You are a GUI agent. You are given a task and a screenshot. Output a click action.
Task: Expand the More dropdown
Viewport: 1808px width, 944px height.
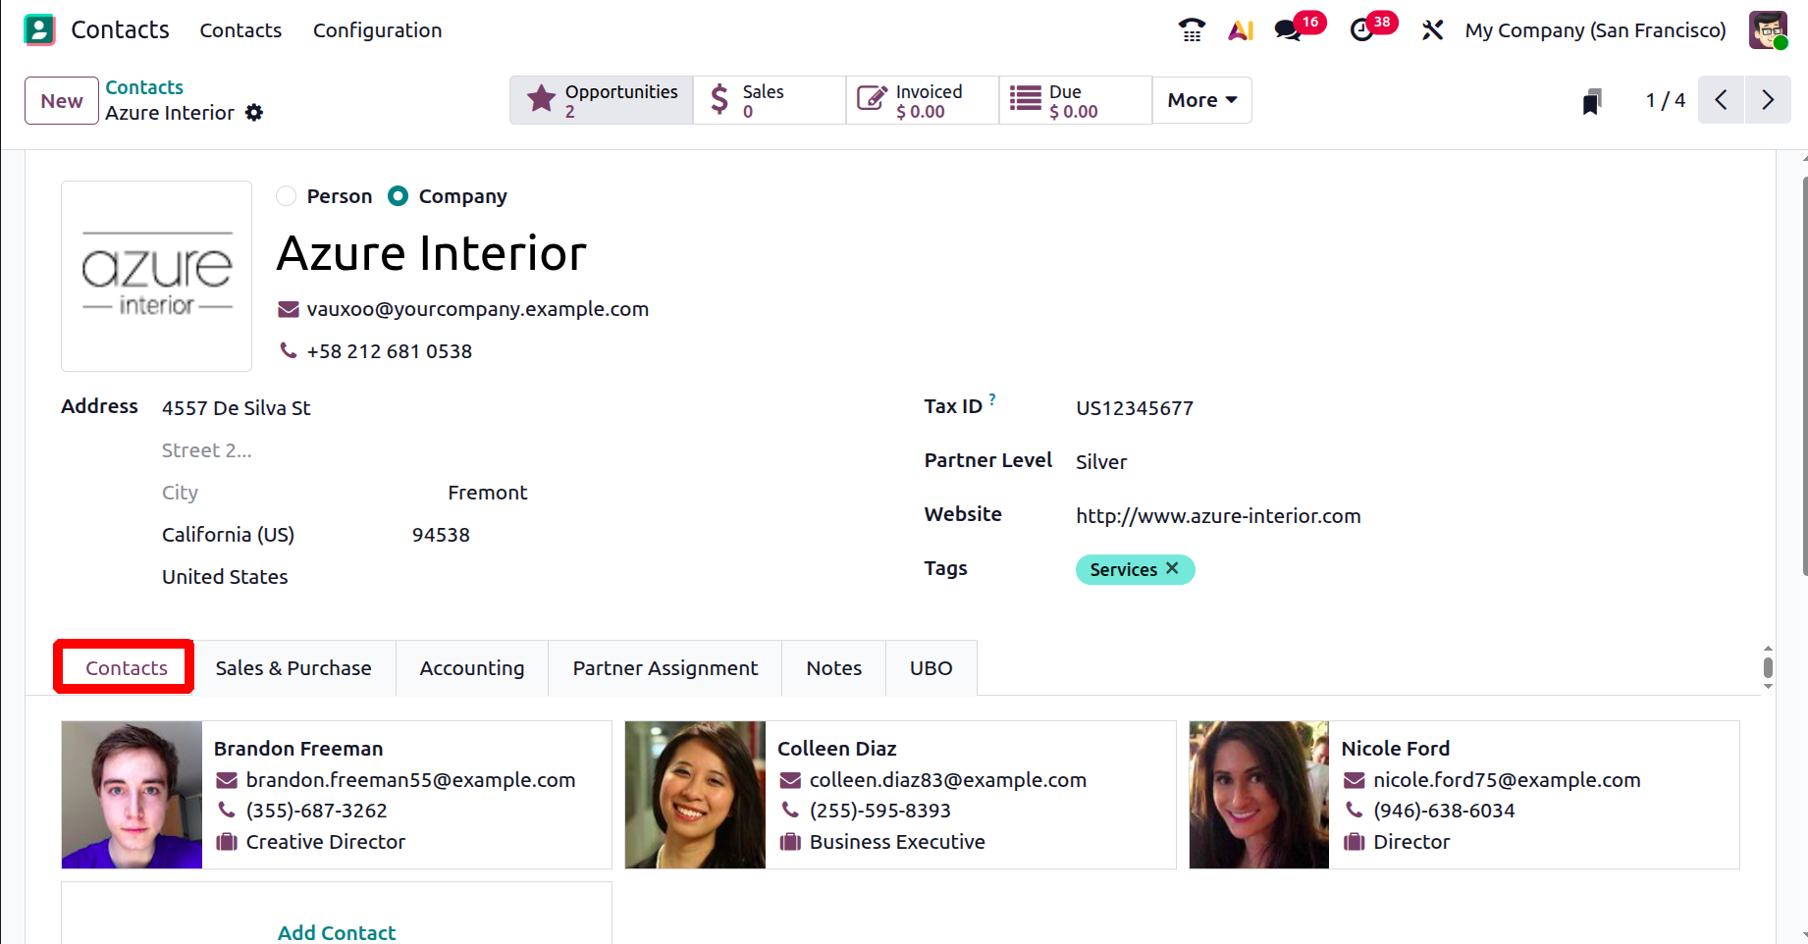pos(1201,100)
